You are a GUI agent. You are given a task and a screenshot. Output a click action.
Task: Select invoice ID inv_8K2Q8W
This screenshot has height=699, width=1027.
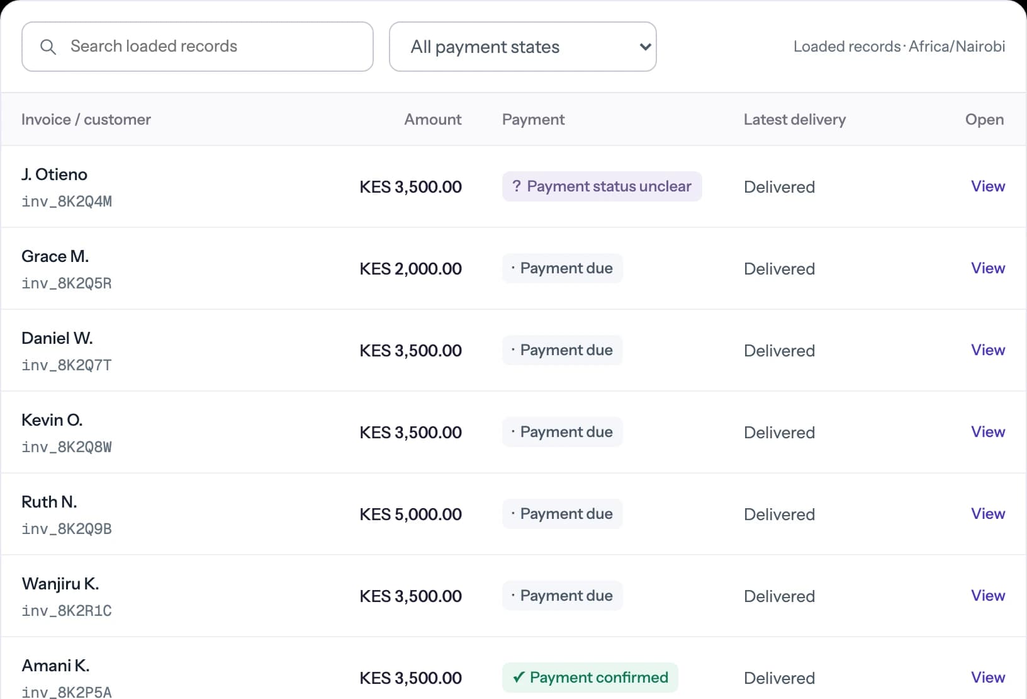[67, 447]
